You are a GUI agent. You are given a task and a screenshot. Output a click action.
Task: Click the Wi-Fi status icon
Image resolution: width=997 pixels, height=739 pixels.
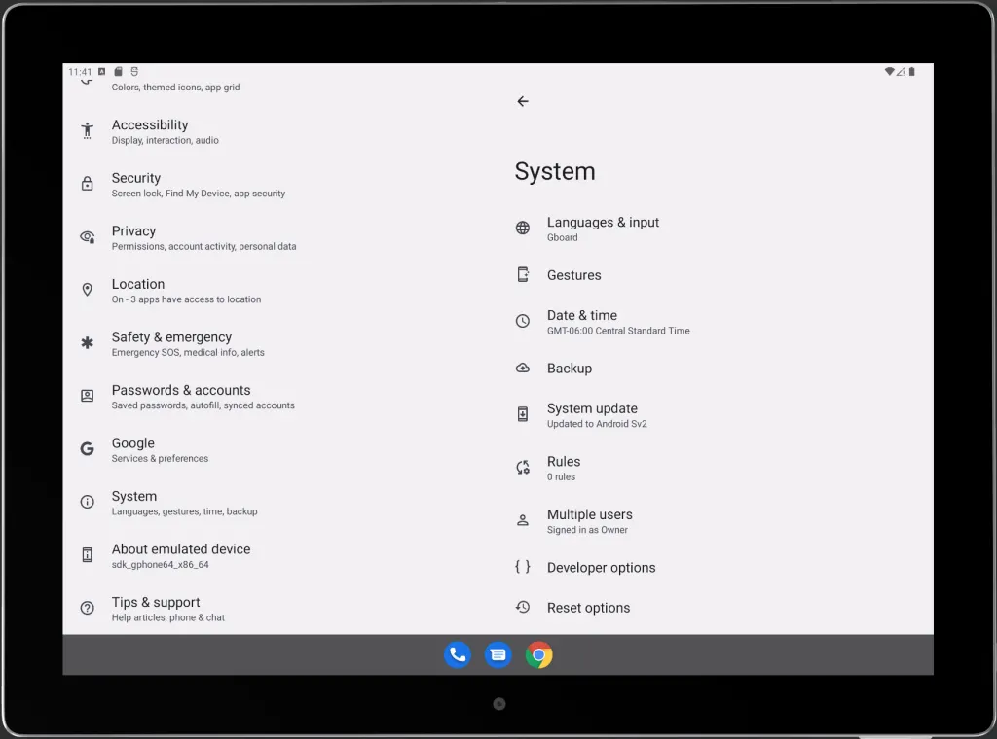[890, 72]
